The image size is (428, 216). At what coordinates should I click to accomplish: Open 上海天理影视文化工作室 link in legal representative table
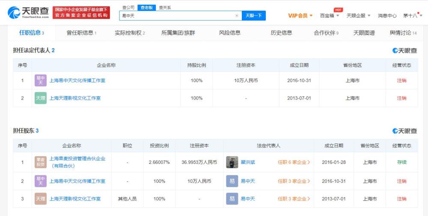[x=75, y=98]
